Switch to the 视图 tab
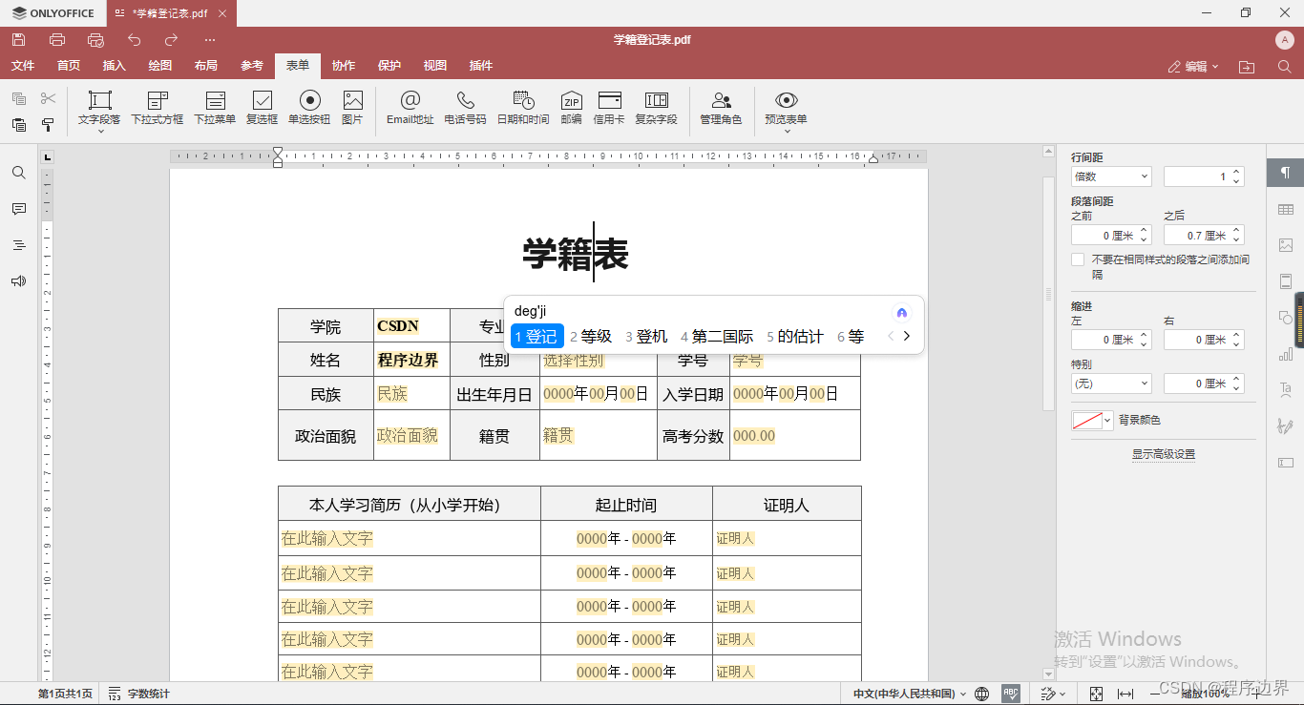 435,66
